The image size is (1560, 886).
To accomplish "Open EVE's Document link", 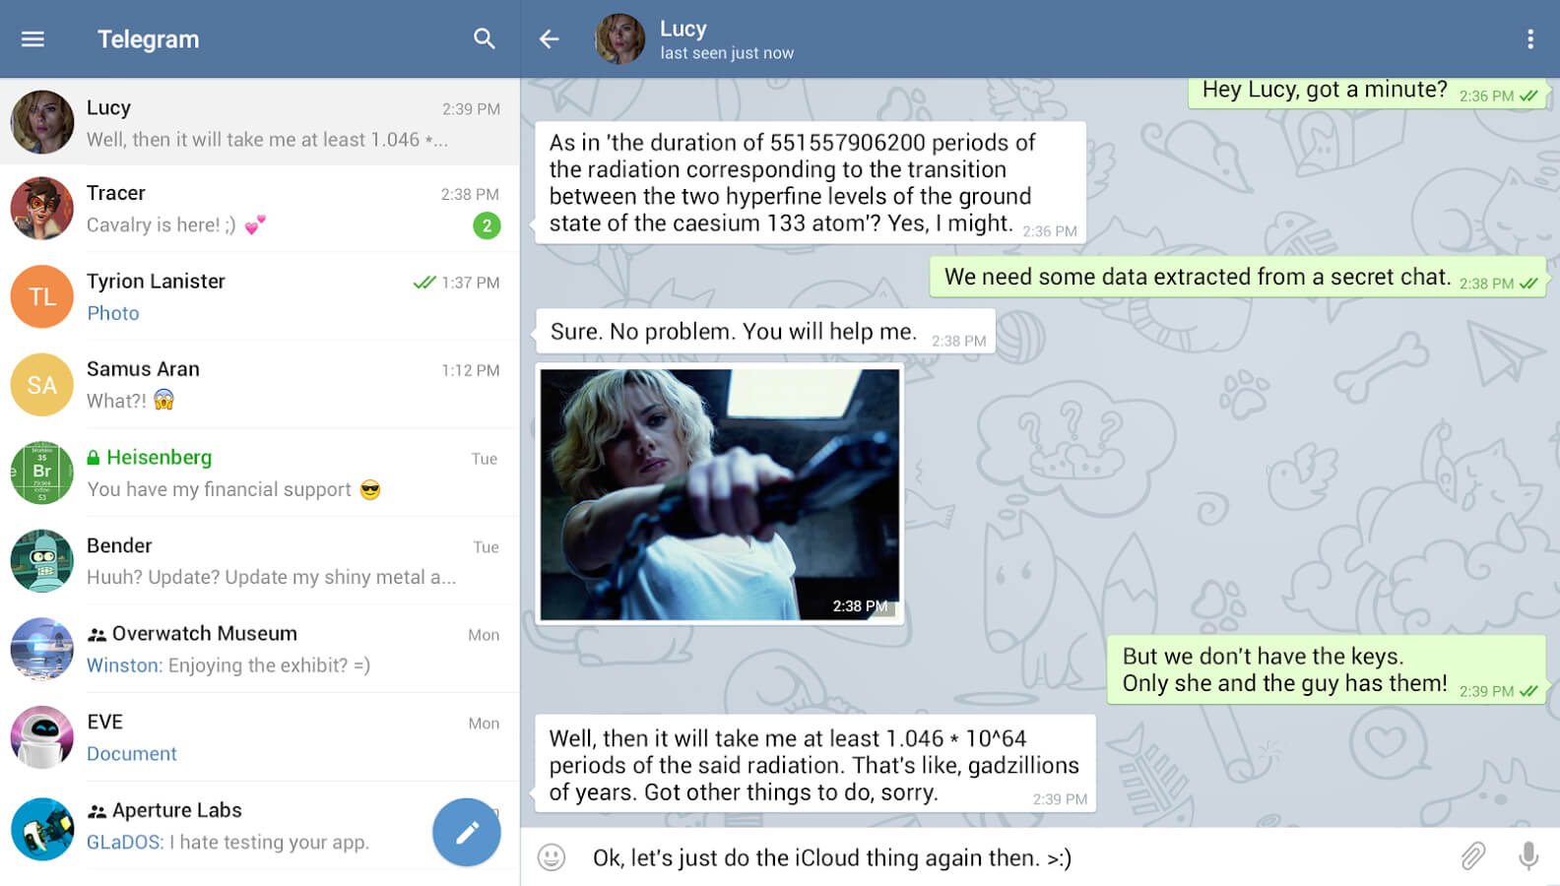I will (x=132, y=754).
